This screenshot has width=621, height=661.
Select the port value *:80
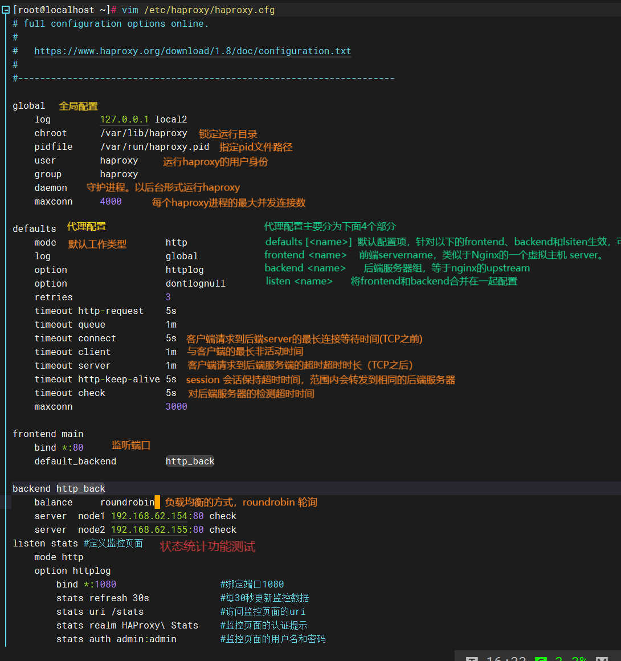coord(72,448)
